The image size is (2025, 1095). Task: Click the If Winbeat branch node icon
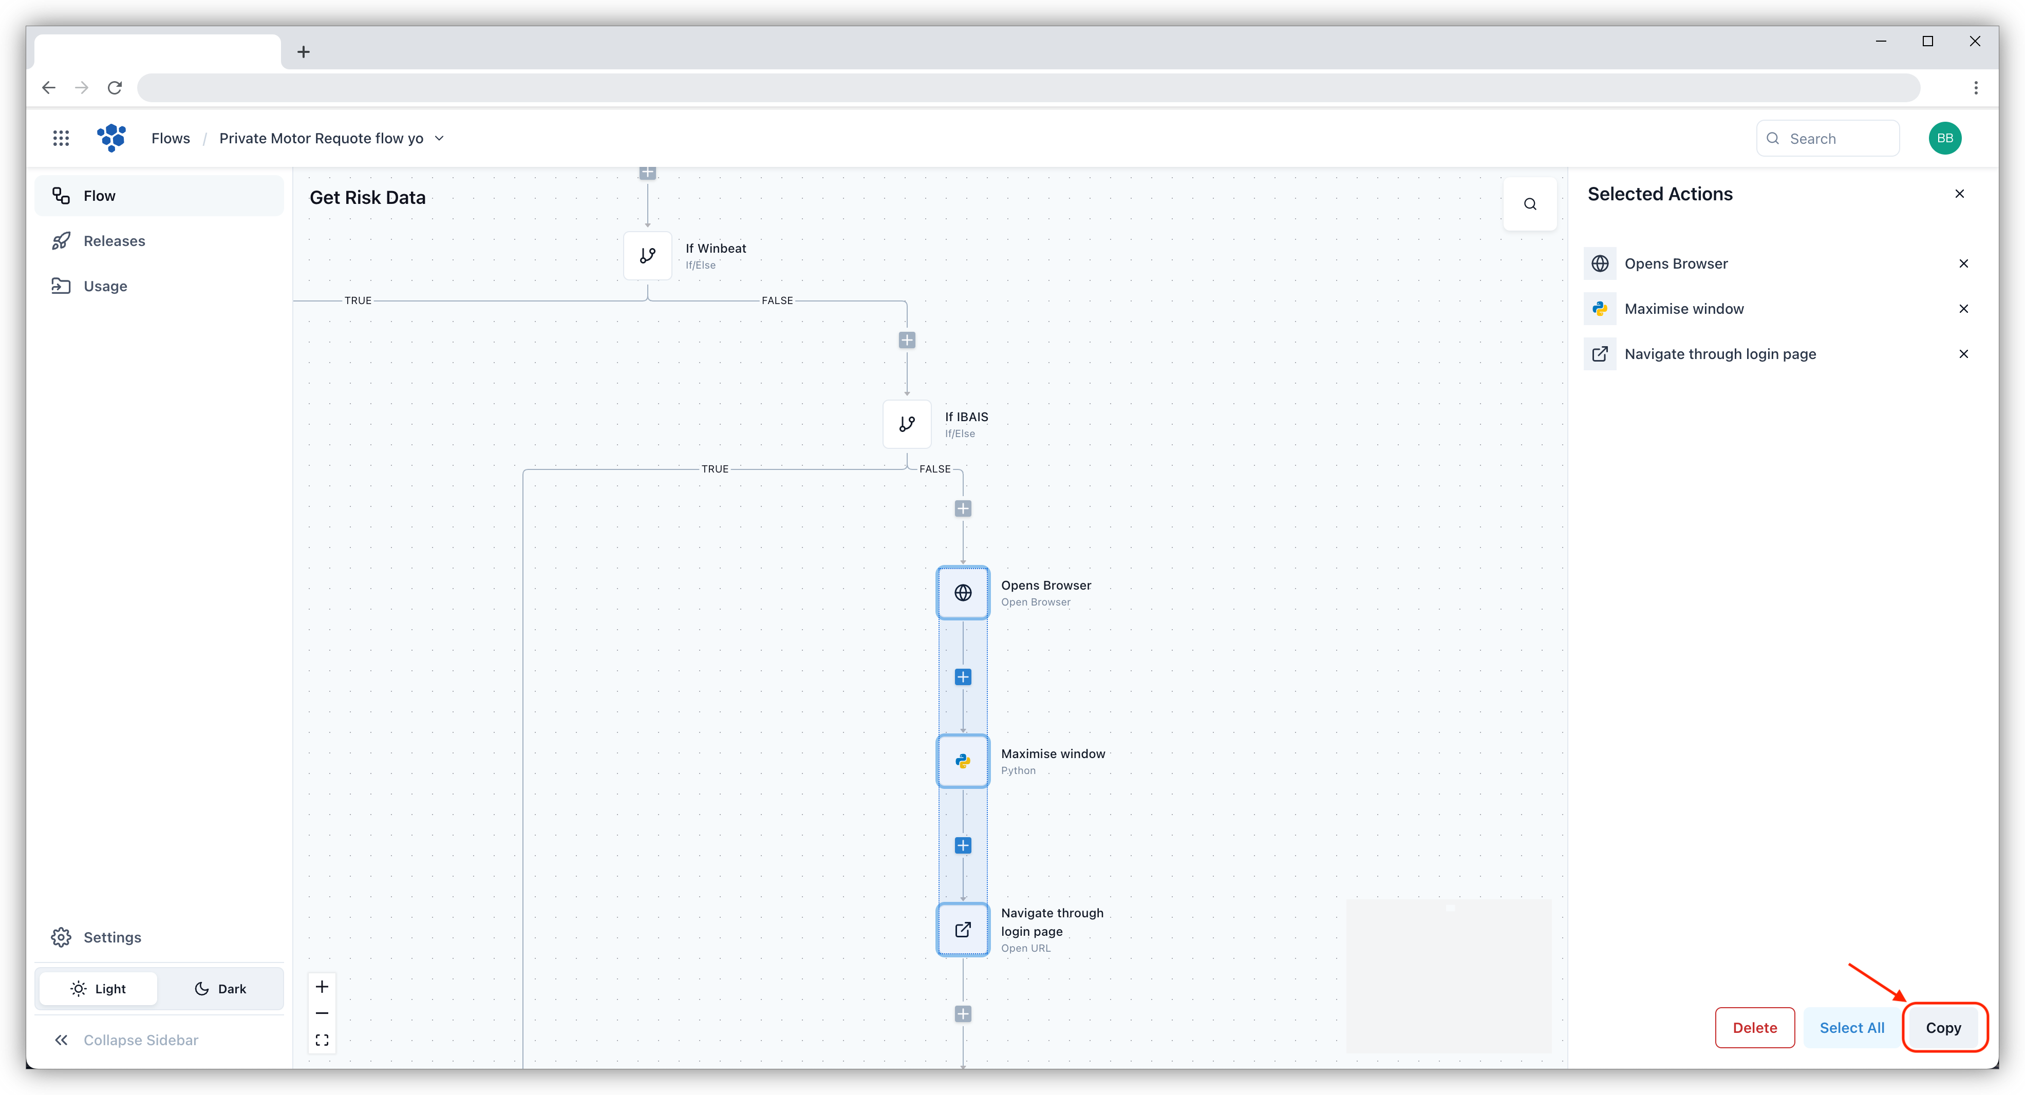[647, 255]
